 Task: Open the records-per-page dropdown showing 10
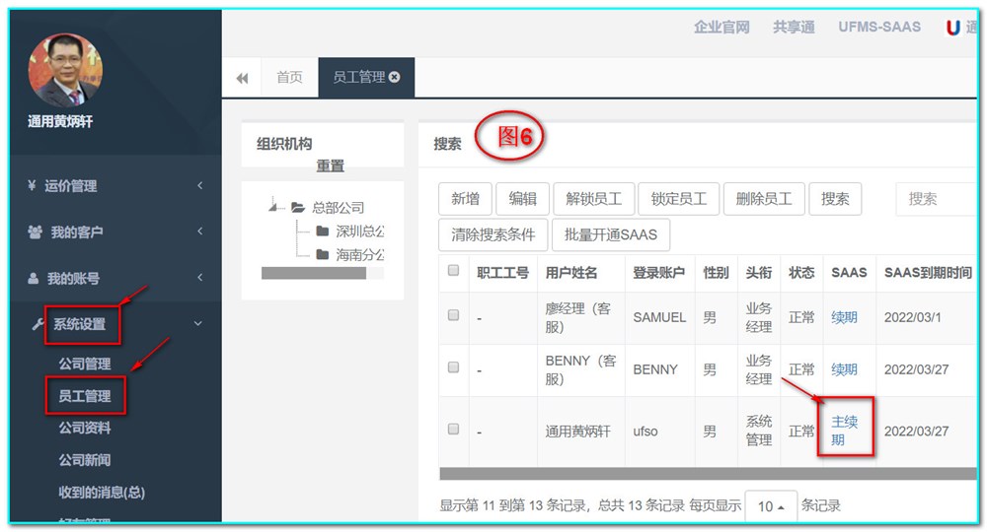tap(771, 505)
